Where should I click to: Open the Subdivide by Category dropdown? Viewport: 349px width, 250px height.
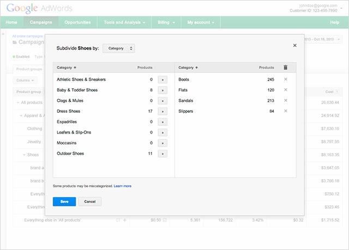click(x=119, y=48)
